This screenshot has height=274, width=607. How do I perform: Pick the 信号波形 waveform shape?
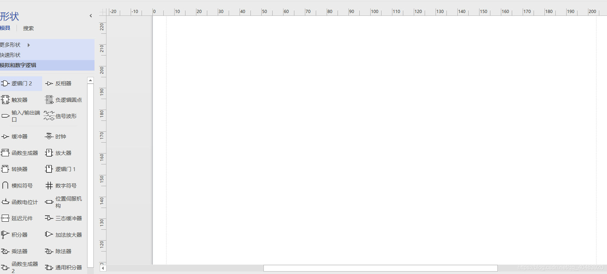pyautogui.click(x=60, y=116)
